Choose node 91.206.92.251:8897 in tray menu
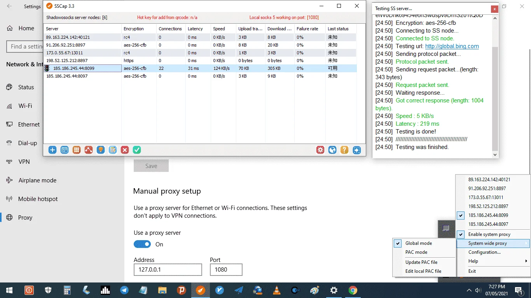Image resolution: width=531 pixels, height=298 pixels. 493,189
